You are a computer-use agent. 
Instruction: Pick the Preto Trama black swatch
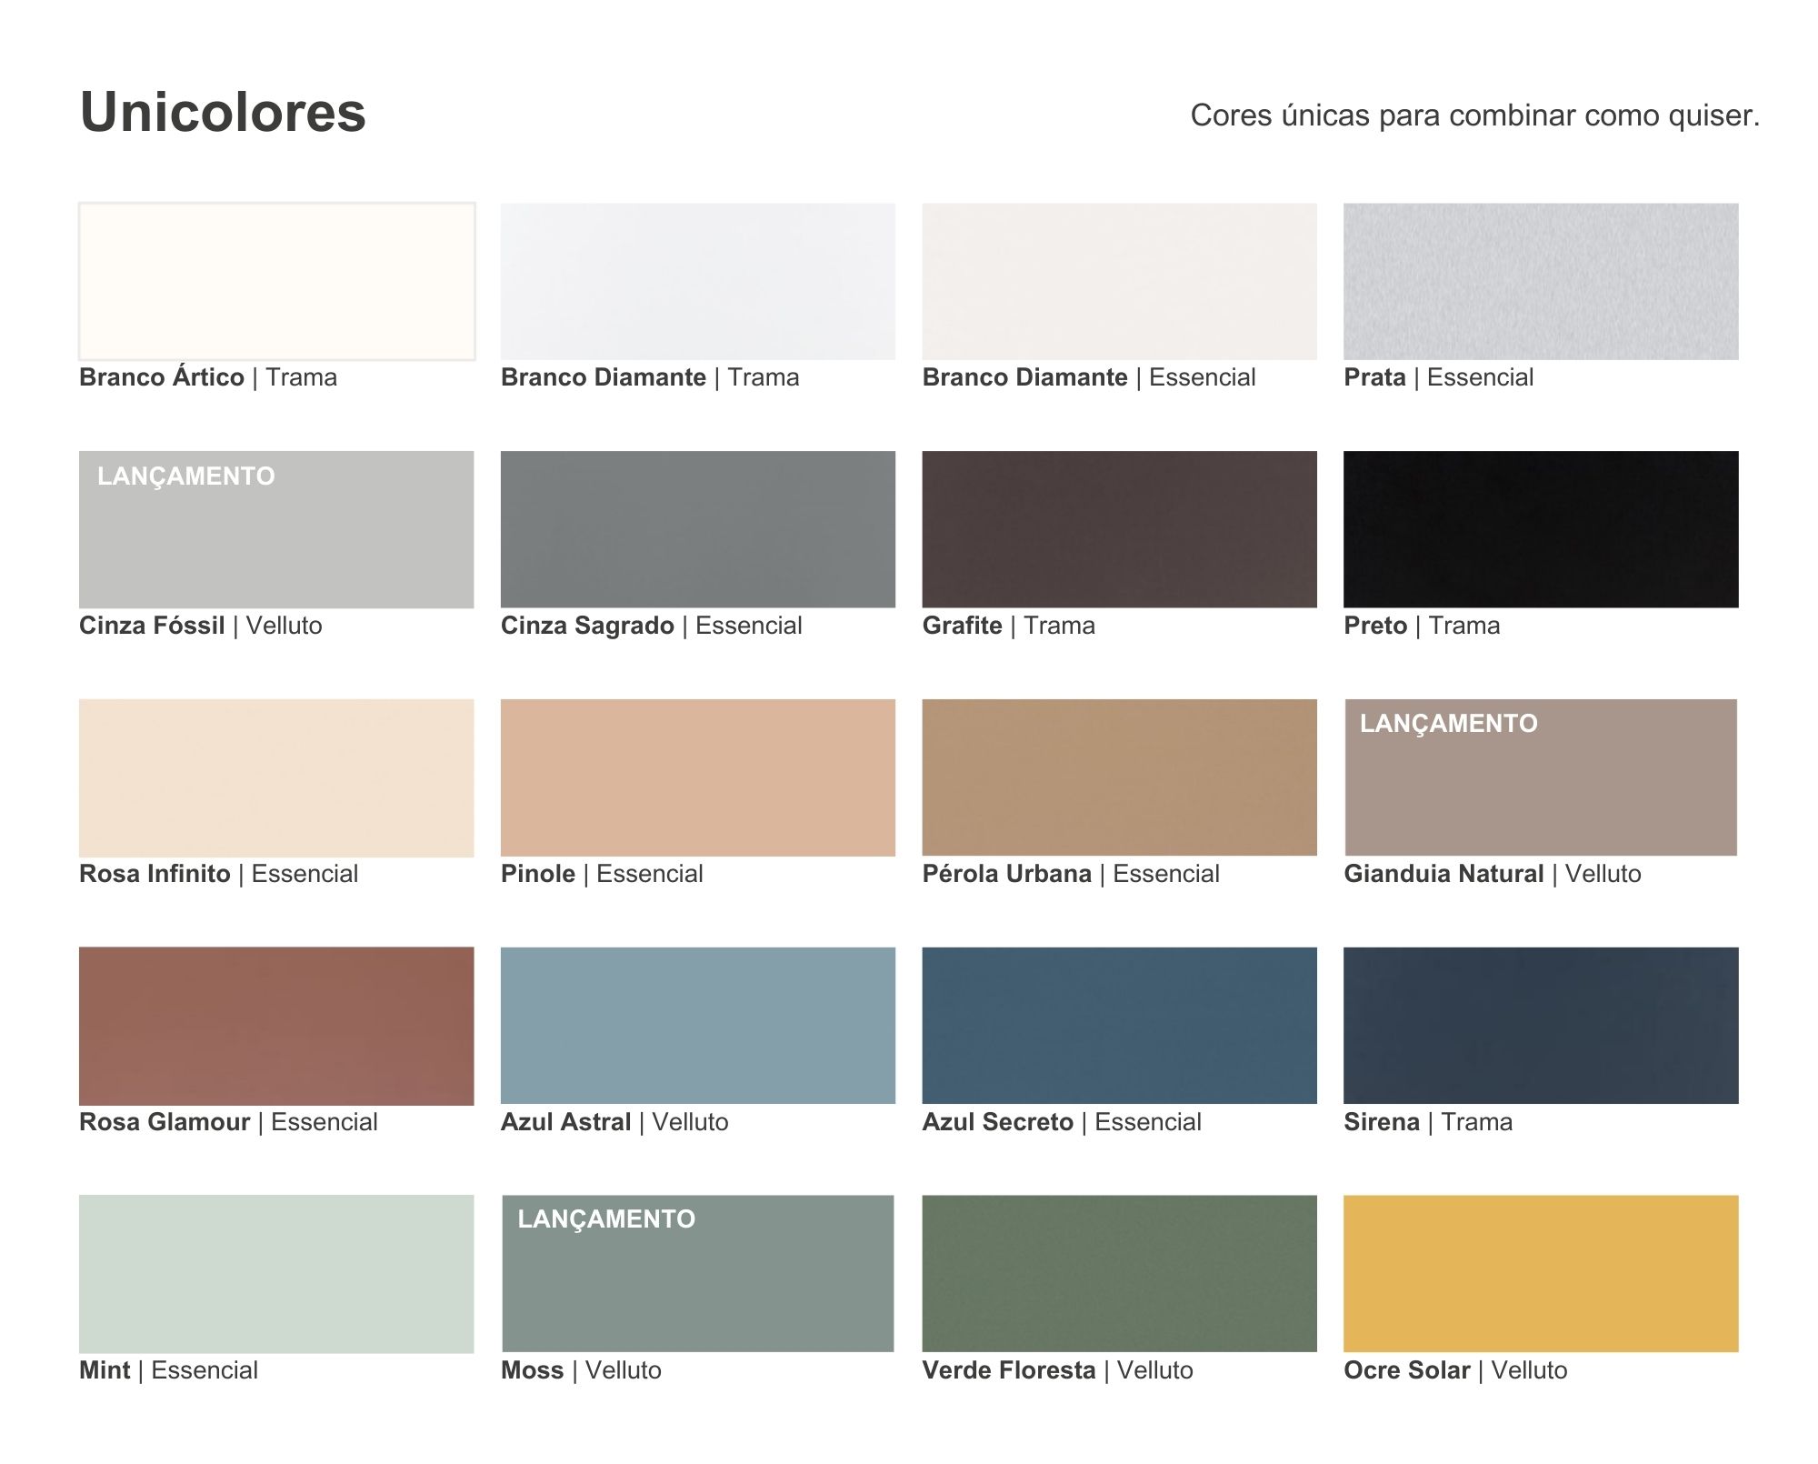click(1541, 529)
